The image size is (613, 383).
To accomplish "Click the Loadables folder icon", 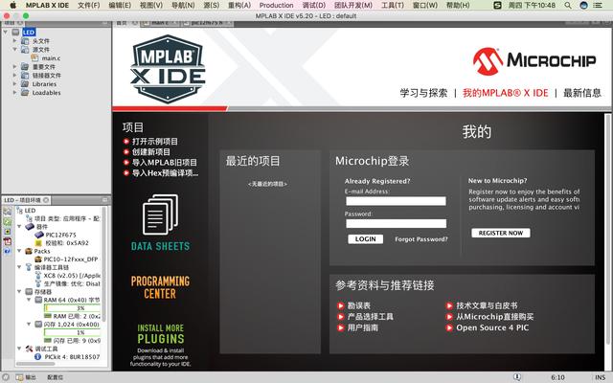I will point(25,92).
